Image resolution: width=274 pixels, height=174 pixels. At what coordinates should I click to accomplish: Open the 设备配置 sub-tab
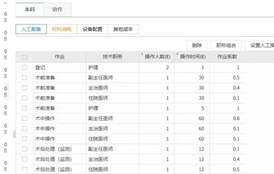92,29
